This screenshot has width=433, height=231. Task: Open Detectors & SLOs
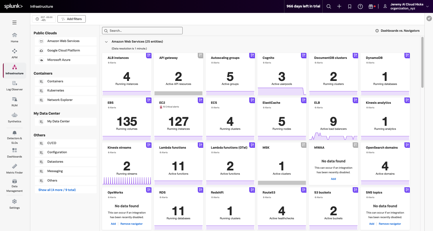[x=14, y=137]
